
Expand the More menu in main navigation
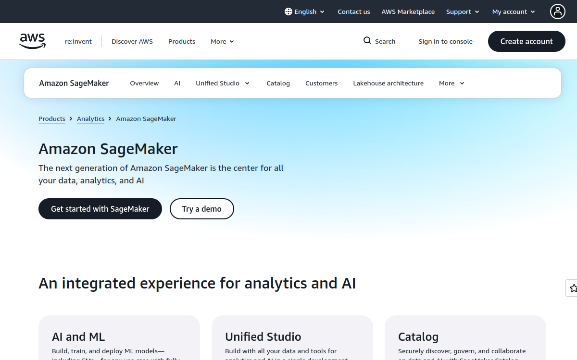pos(222,41)
